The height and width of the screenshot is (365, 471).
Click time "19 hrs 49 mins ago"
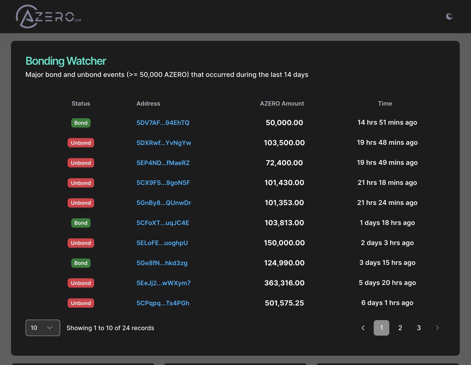387,162
